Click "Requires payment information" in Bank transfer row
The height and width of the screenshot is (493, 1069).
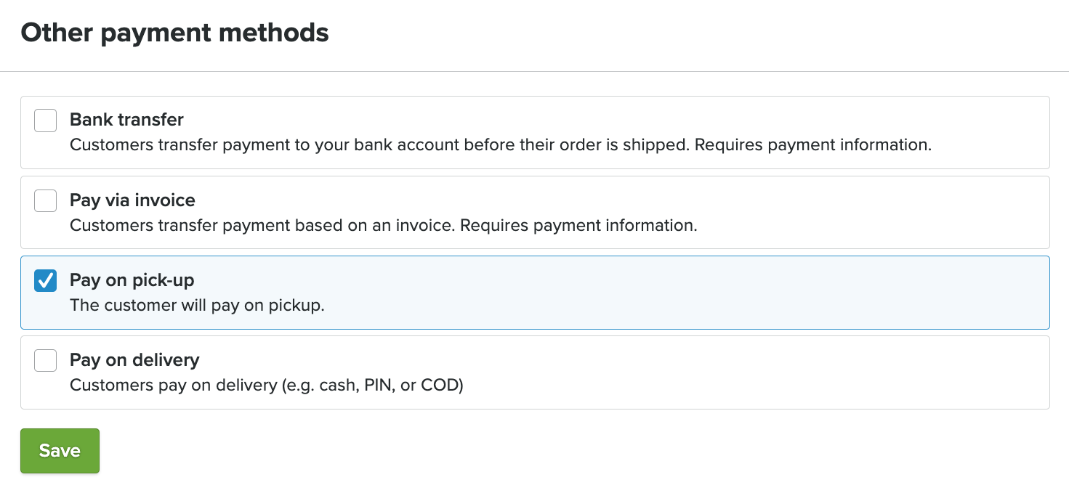point(812,145)
